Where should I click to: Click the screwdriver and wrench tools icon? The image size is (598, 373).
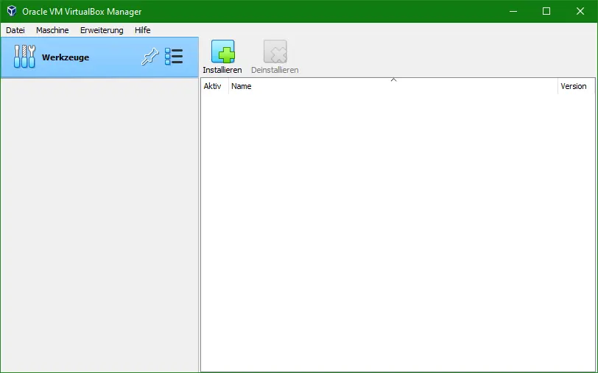pyautogui.click(x=24, y=57)
